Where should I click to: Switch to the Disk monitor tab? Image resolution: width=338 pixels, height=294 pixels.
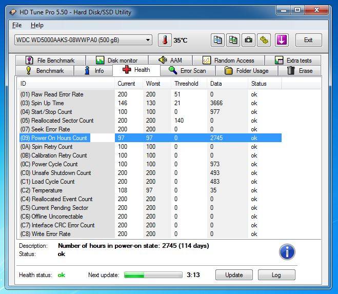pyautogui.click(x=117, y=61)
